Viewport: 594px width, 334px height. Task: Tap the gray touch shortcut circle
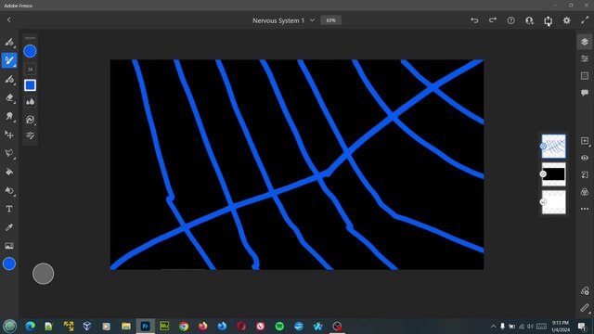(x=44, y=274)
